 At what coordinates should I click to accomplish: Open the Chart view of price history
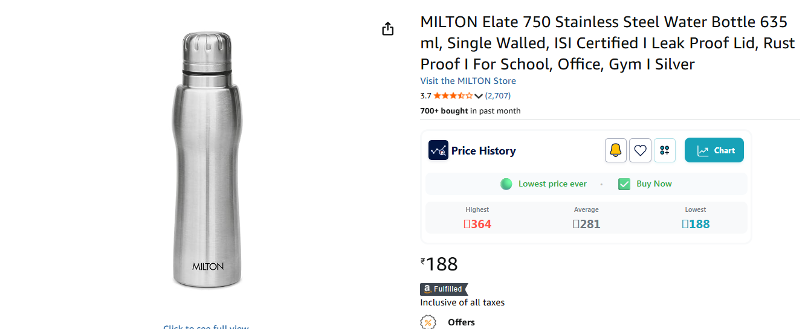(x=714, y=150)
